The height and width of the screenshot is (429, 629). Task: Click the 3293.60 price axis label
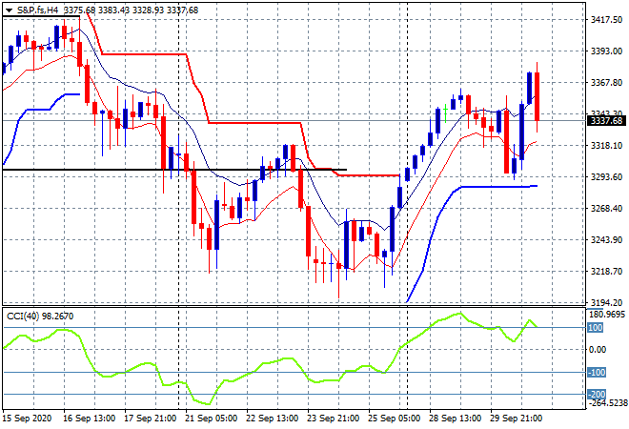click(x=606, y=176)
